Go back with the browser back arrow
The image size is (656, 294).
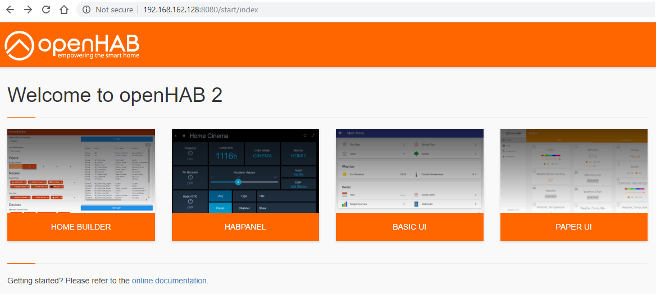point(10,10)
